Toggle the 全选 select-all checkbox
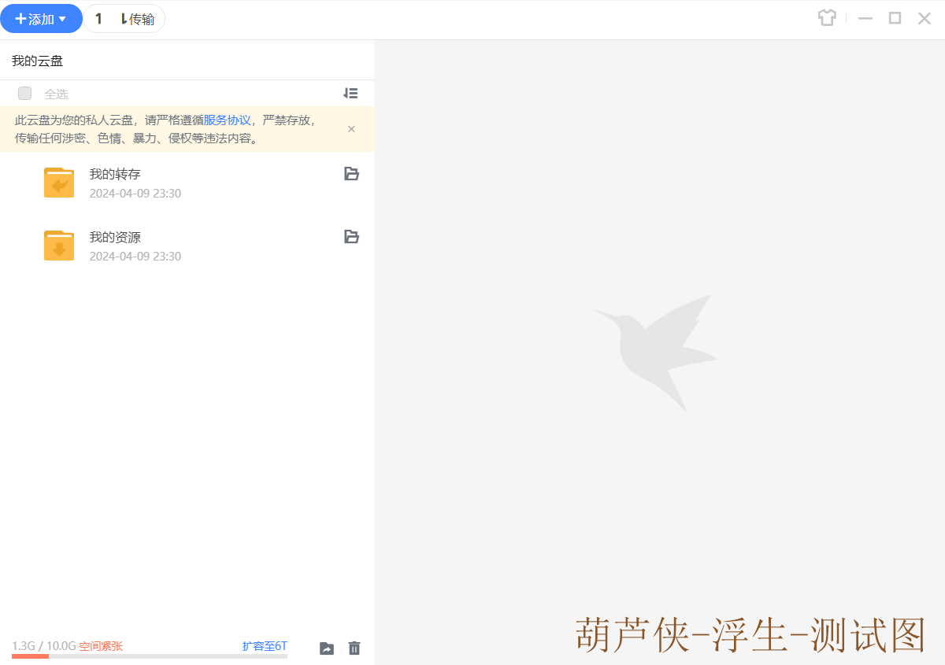Viewport: 945px width, 665px height. (x=25, y=94)
